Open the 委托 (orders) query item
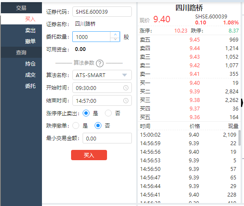Viewport: 244px width, 206px height. tap(21, 86)
